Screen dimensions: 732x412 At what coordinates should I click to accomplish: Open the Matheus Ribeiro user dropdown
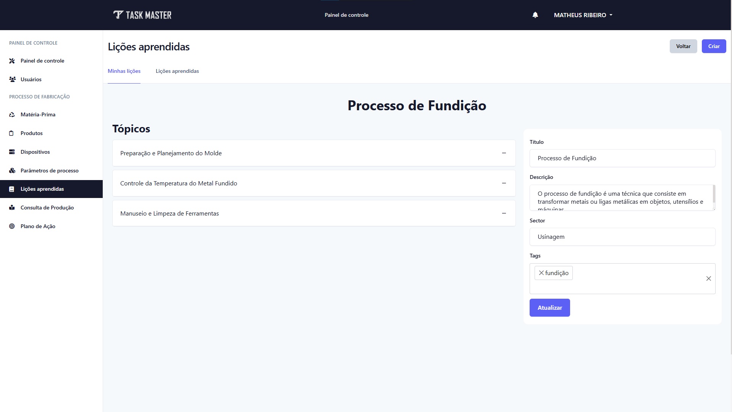coord(583,15)
